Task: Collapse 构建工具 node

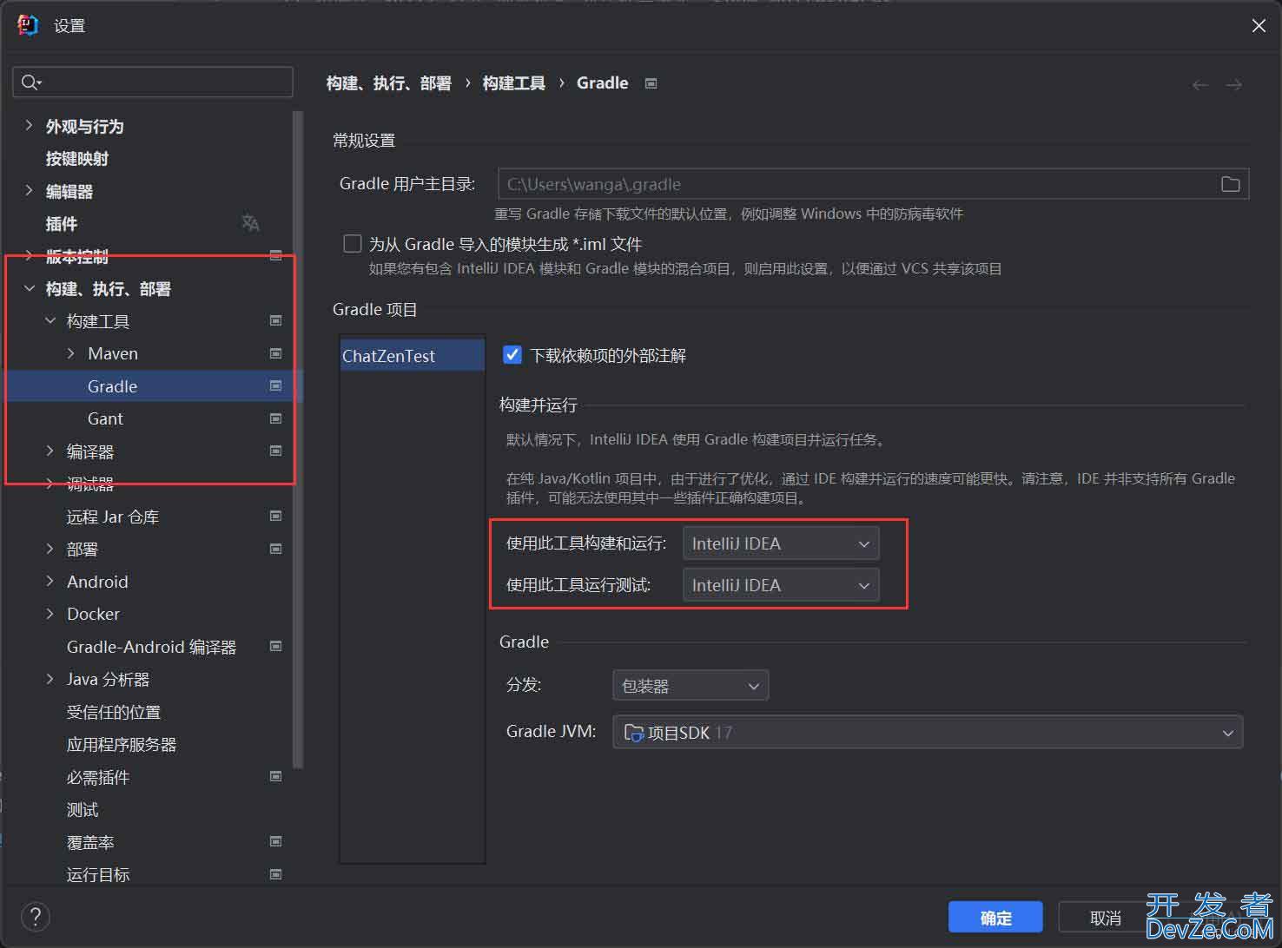Action: [50, 320]
